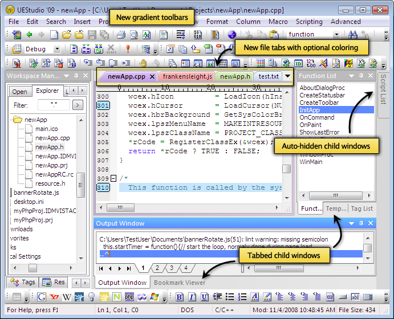Print the current document
This screenshot has width=394, height=319.
[x=121, y=35]
